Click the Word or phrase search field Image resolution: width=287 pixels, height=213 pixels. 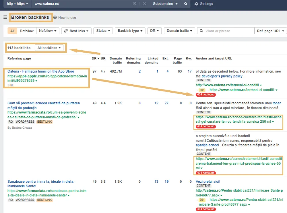(x=228, y=31)
